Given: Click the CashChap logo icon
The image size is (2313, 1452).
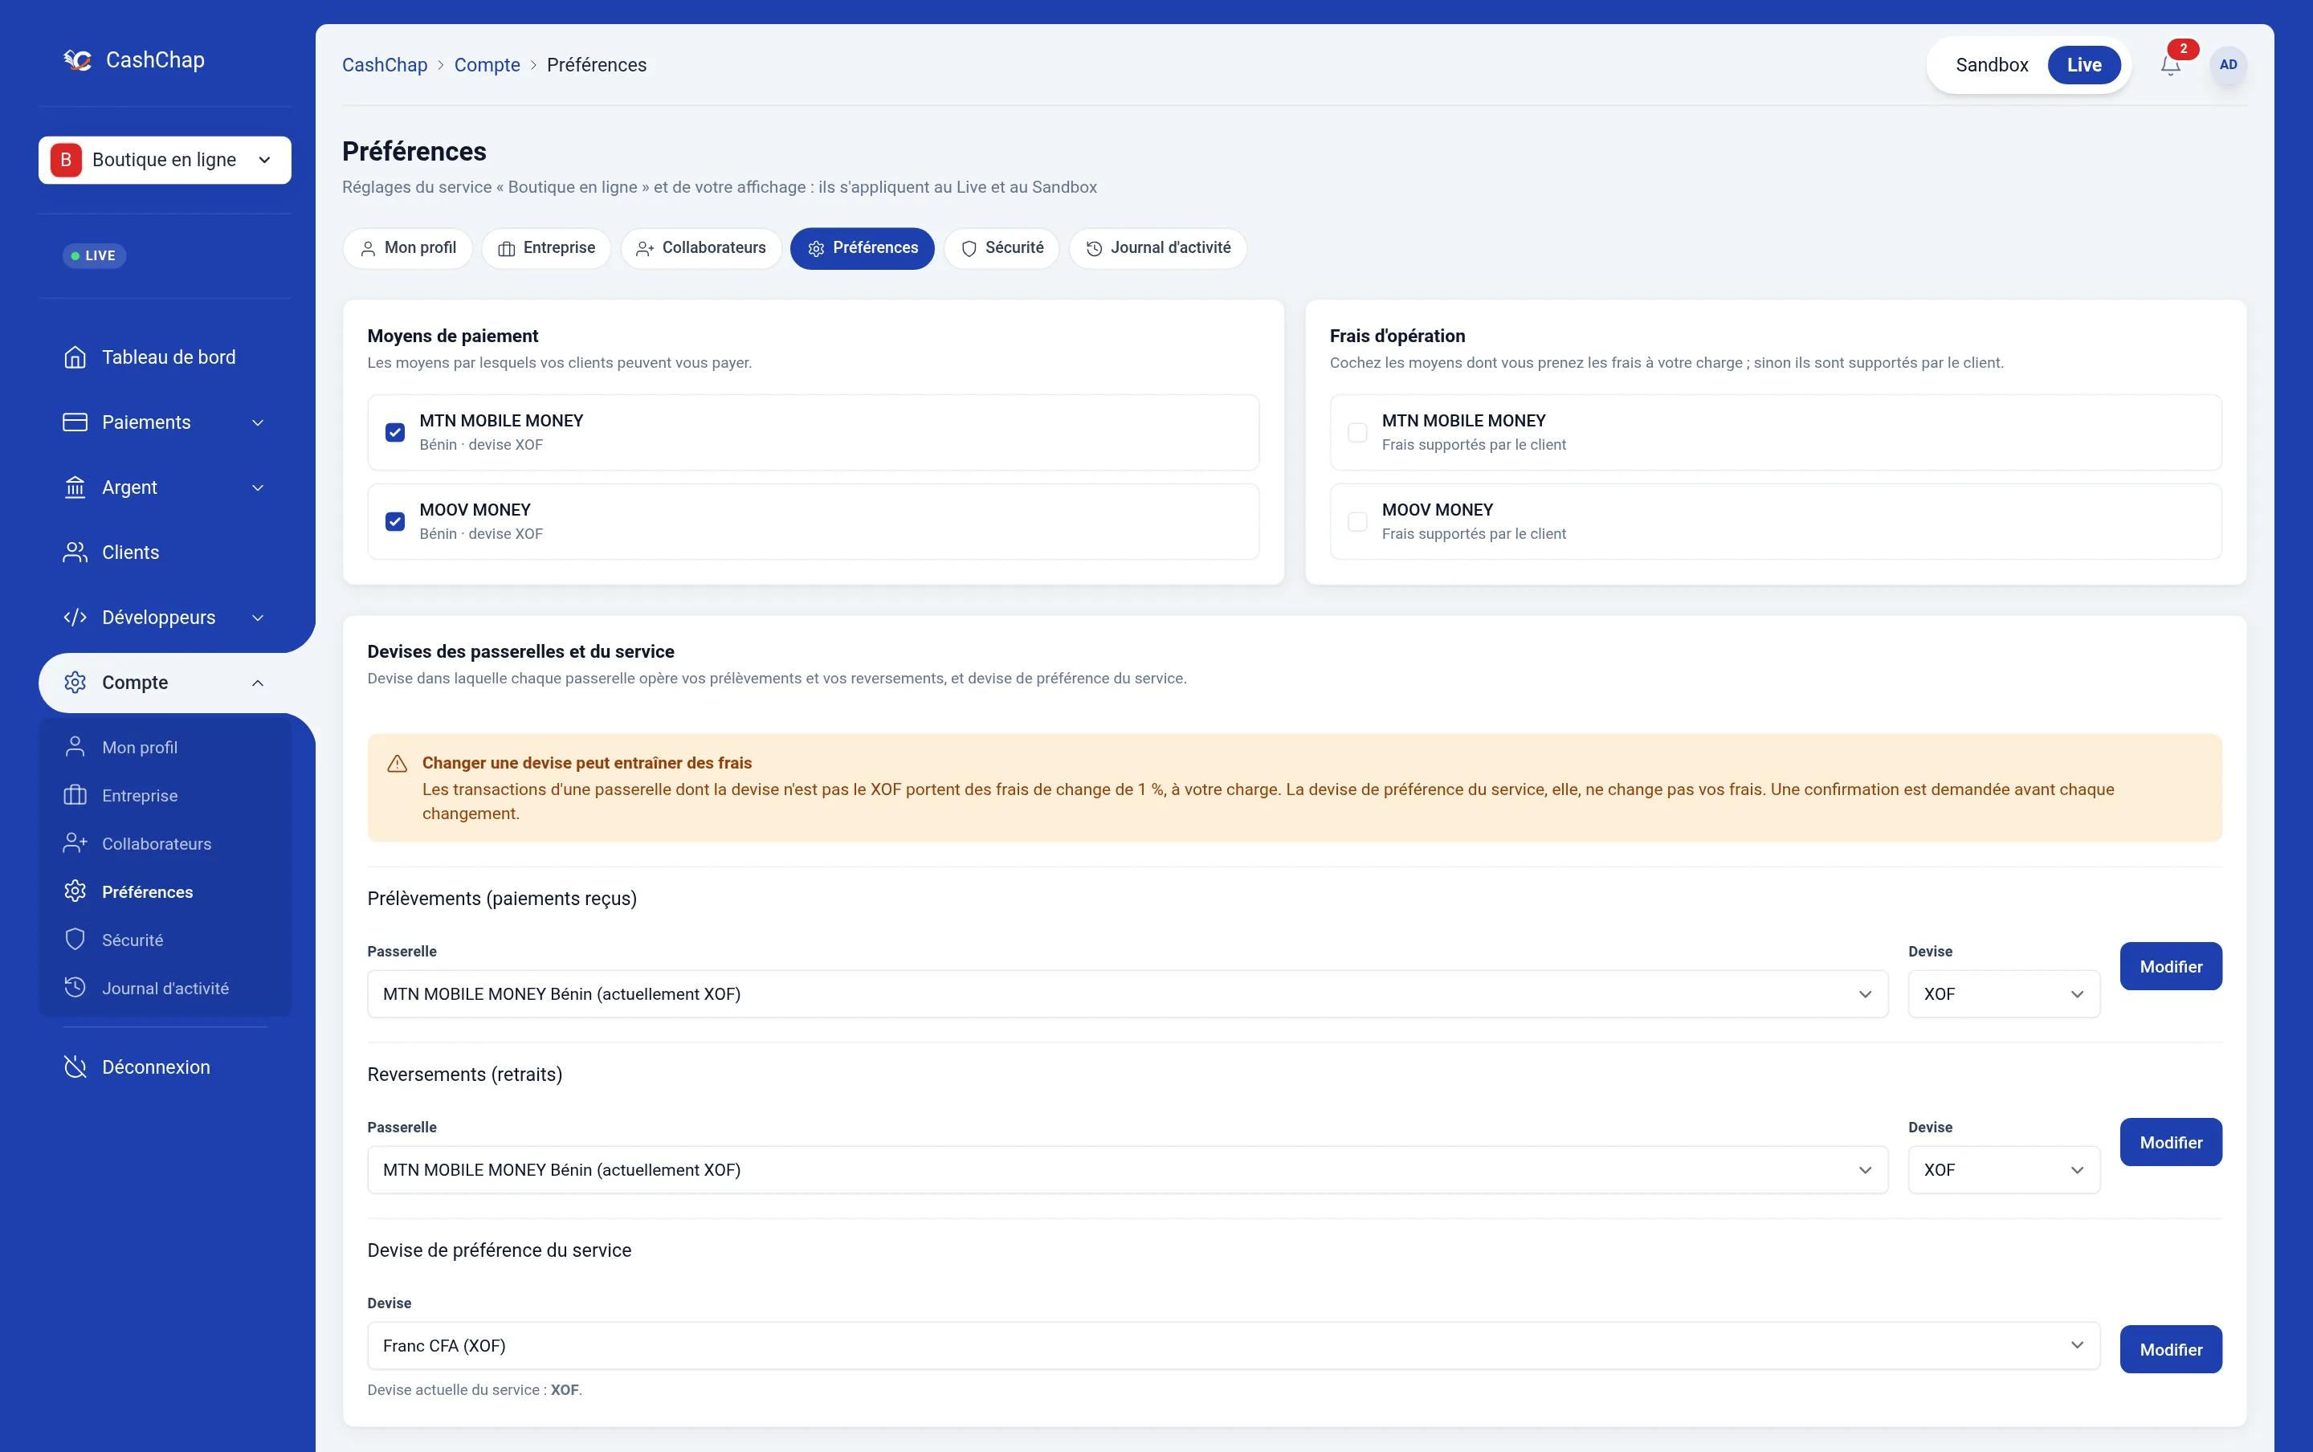Looking at the screenshot, I should point(78,59).
